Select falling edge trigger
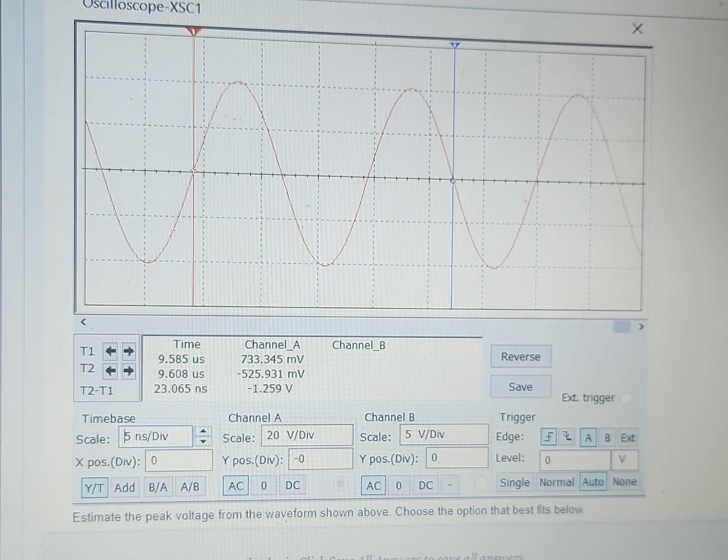The image size is (728, 560). click(566, 437)
